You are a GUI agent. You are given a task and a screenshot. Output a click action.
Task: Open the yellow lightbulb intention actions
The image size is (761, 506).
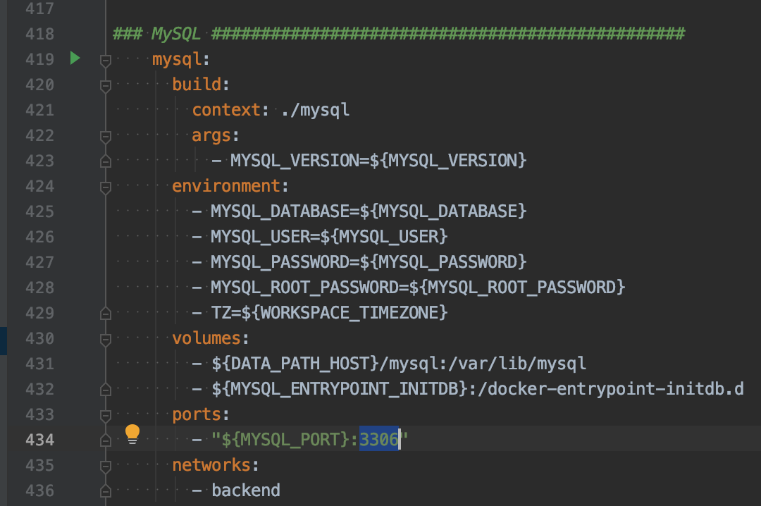tap(132, 434)
